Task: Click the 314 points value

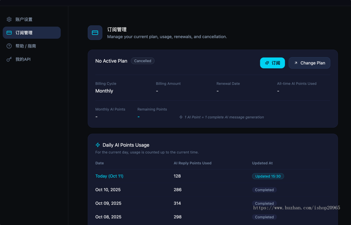Action: pyautogui.click(x=177, y=203)
